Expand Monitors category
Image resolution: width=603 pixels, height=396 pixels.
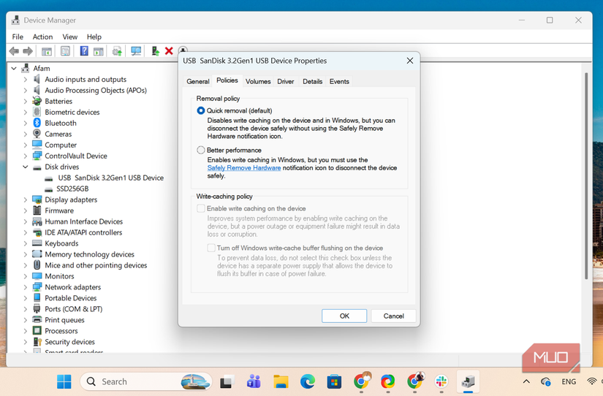tap(26, 276)
